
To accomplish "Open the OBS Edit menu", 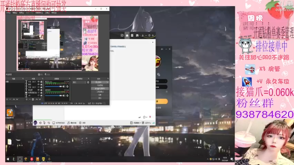I will (x=15, y=13).
